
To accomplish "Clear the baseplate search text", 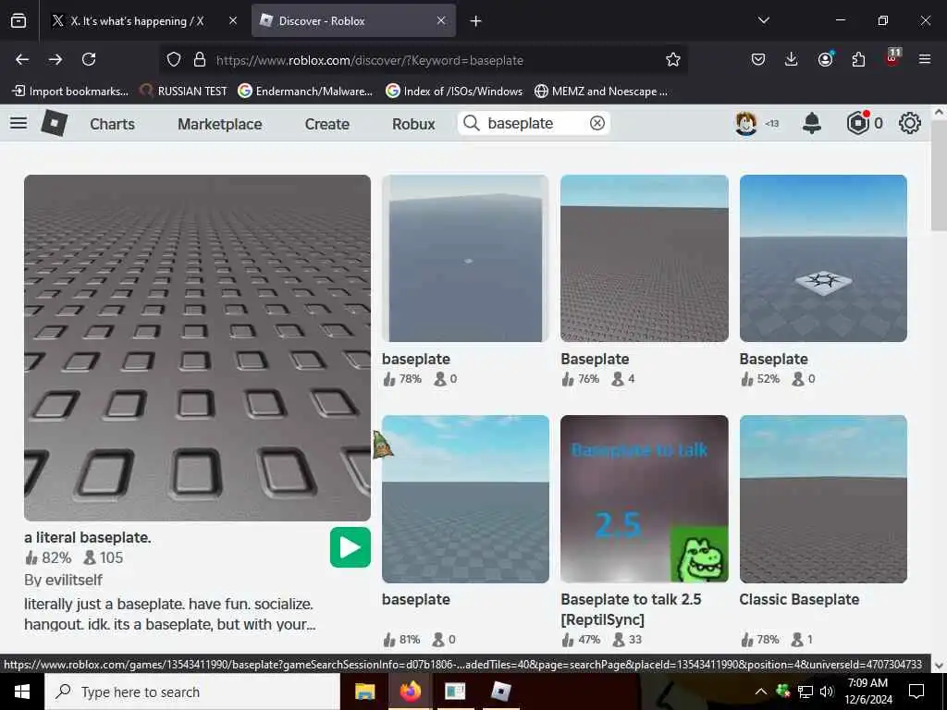I will pyautogui.click(x=596, y=123).
